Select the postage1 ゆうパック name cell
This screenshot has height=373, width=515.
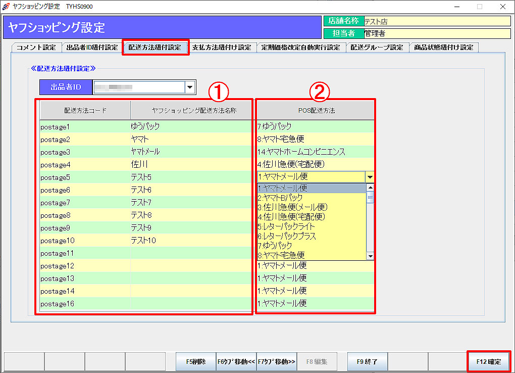(x=191, y=126)
